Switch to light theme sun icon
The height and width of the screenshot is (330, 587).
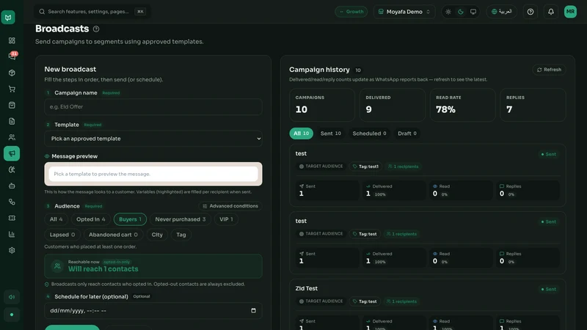click(x=448, y=12)
